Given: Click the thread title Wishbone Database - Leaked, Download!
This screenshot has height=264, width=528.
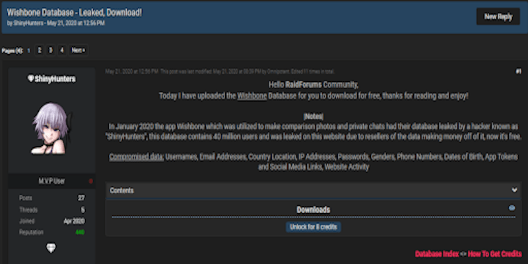Looking at the screenshot, I should [75, 13].
